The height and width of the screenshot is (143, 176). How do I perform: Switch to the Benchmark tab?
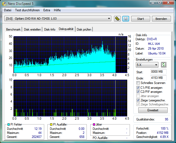tap(13, 30)
